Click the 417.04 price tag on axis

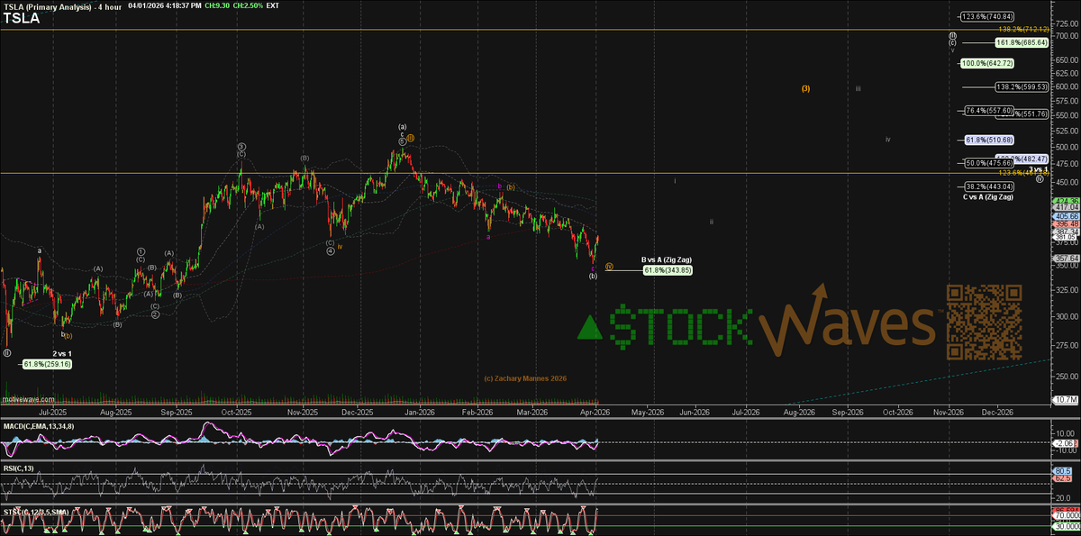click(1066, 207)
